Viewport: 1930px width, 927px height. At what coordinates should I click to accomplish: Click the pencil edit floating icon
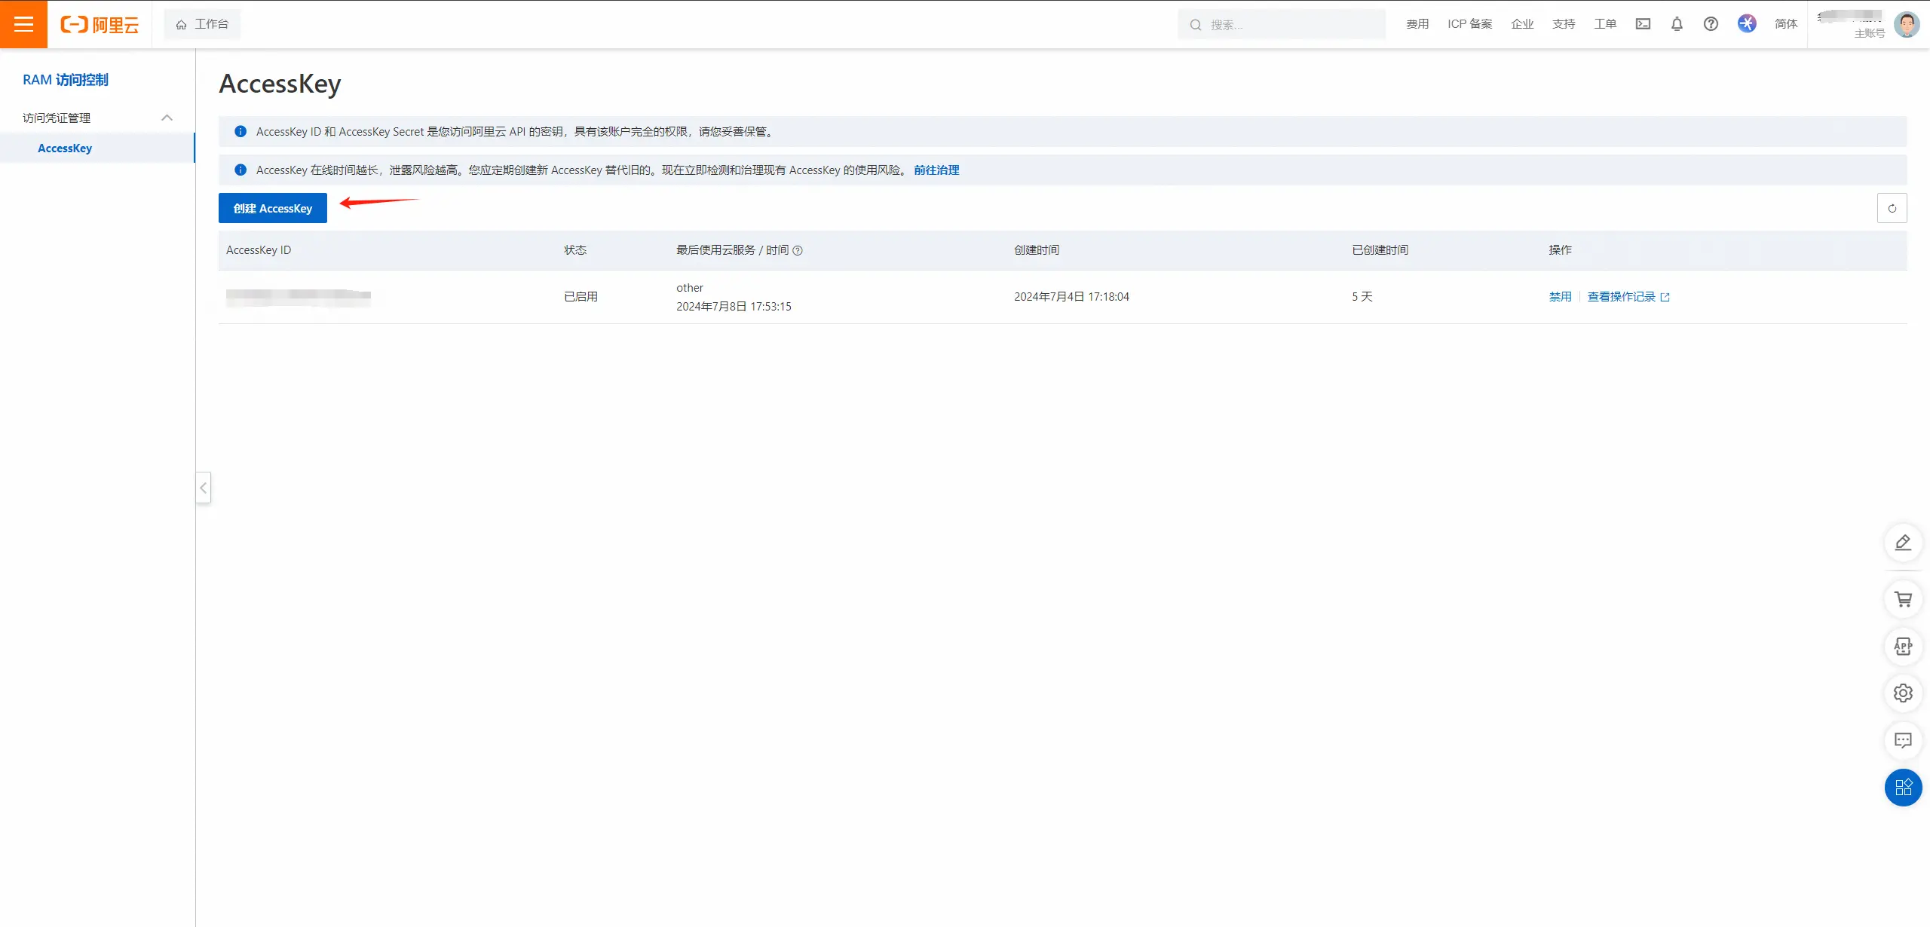(x=1903, y=543)
